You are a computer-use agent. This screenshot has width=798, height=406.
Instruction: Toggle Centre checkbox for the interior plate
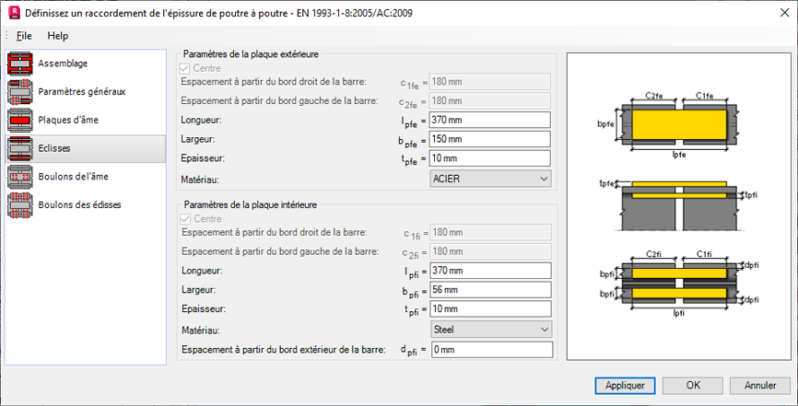[x=186, y=219]
